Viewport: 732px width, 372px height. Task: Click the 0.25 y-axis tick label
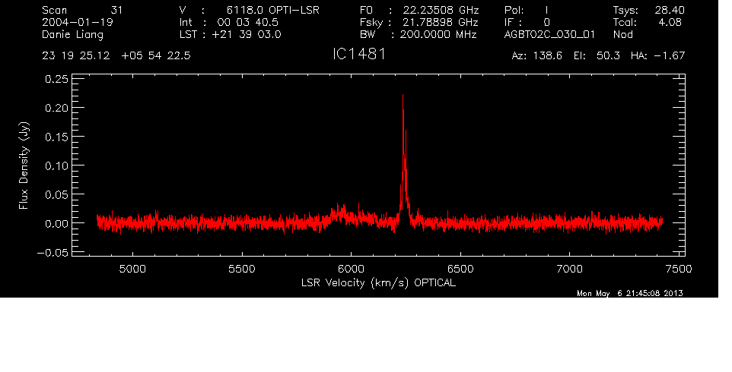point(56,79)
